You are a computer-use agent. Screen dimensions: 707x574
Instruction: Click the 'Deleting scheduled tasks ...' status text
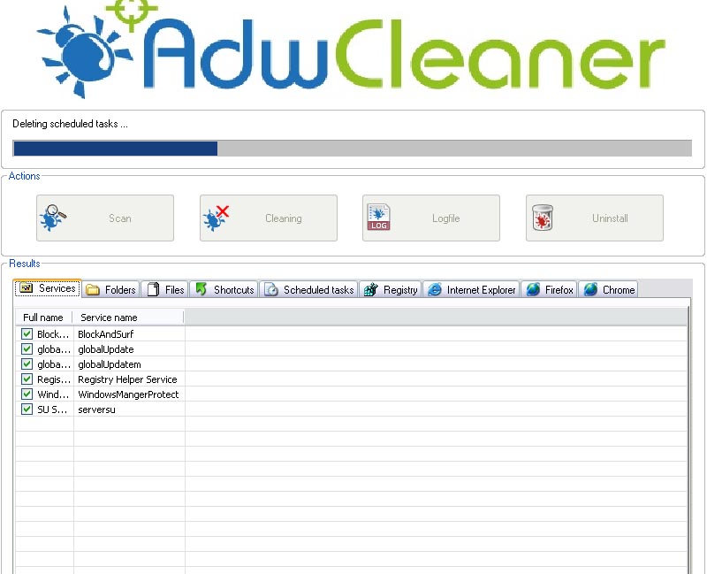click(70, 124)
